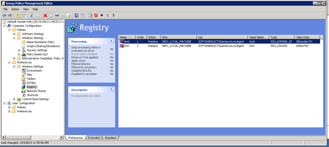
Task: Click the tree pane's horizontal scrollbar right arrow
Action: (x=61, y=137)
